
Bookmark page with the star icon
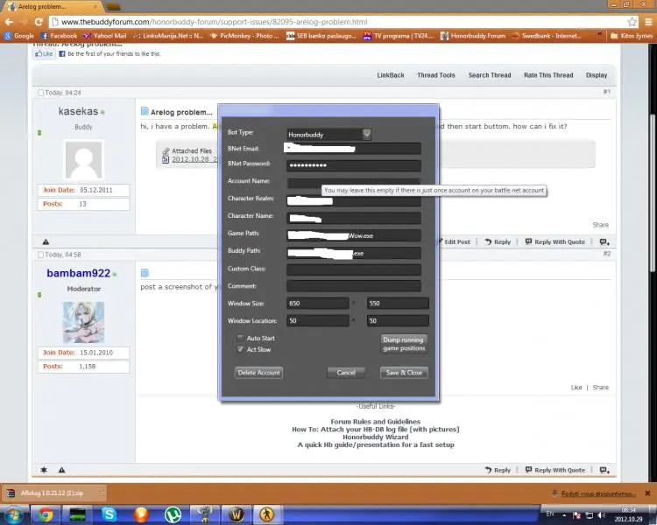(x=632, y=22)
